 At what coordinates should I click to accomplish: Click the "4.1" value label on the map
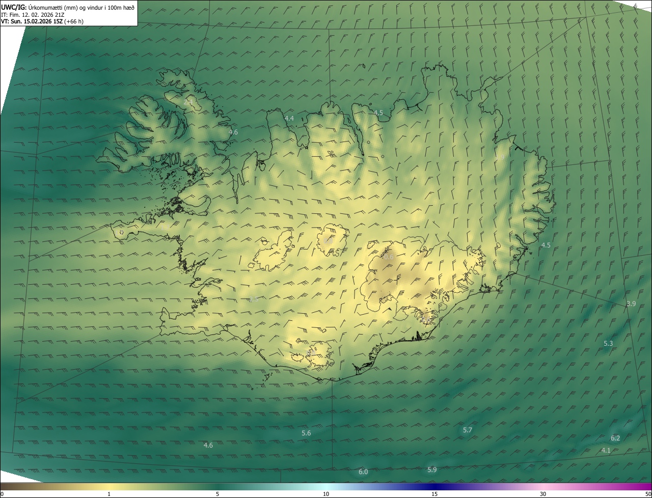tap(606, 450)
